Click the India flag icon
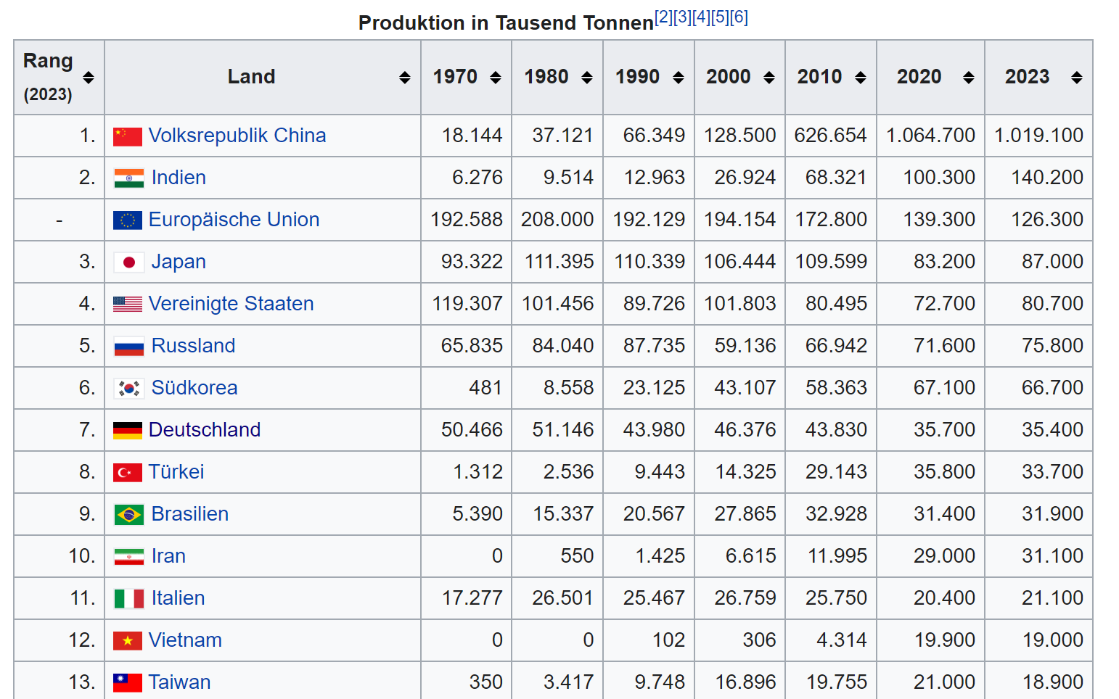 129,178
